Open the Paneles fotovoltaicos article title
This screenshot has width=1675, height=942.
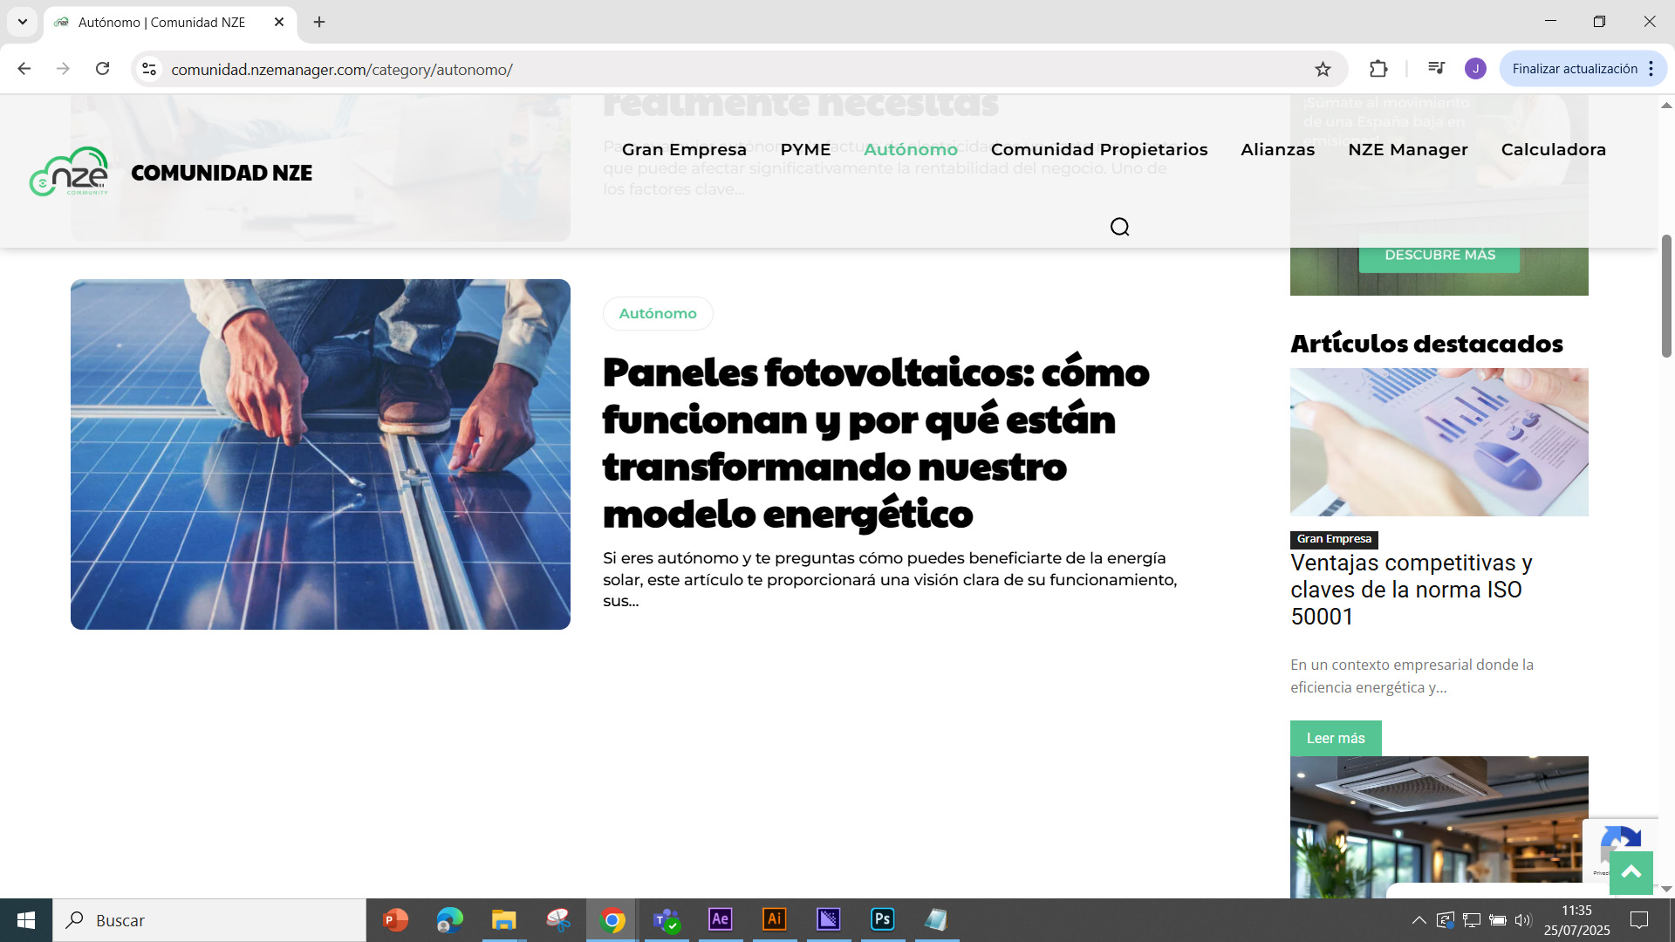tap(876, 442)
